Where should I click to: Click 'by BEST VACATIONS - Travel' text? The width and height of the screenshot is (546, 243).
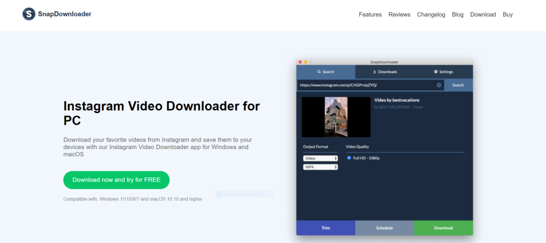[x=398, y=107]
